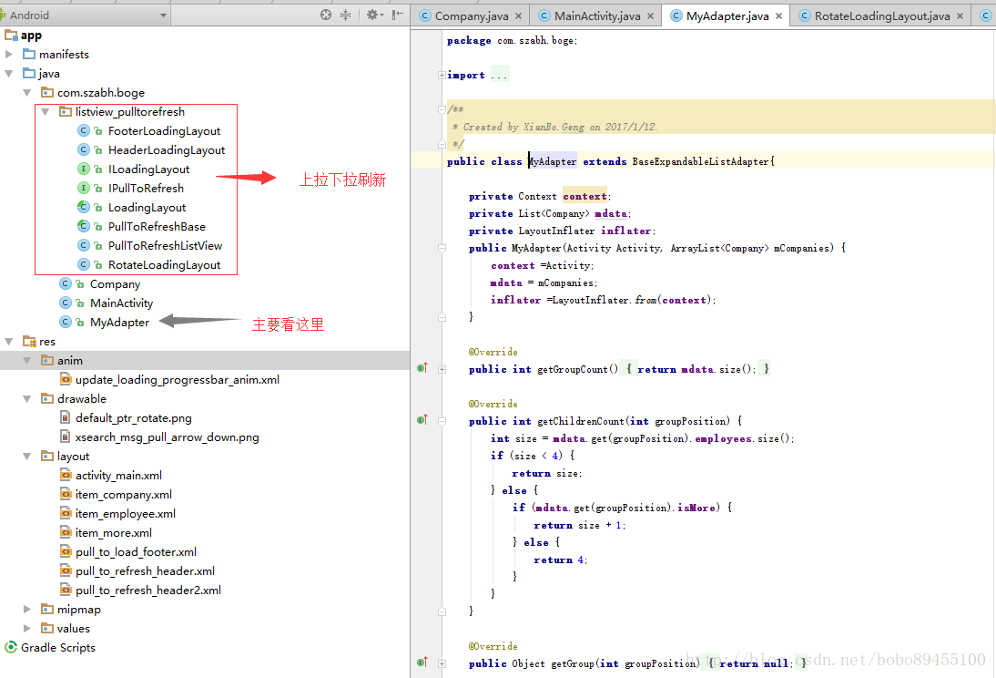The image size is (996, 678).
Task: Close the MainActivity.java tab
Action: 650,15
